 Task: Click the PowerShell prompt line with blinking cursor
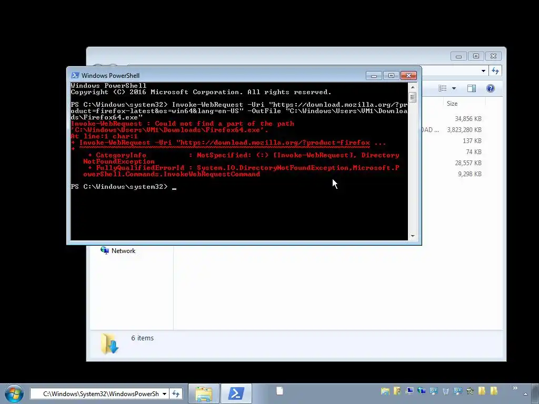click(123, 187)
